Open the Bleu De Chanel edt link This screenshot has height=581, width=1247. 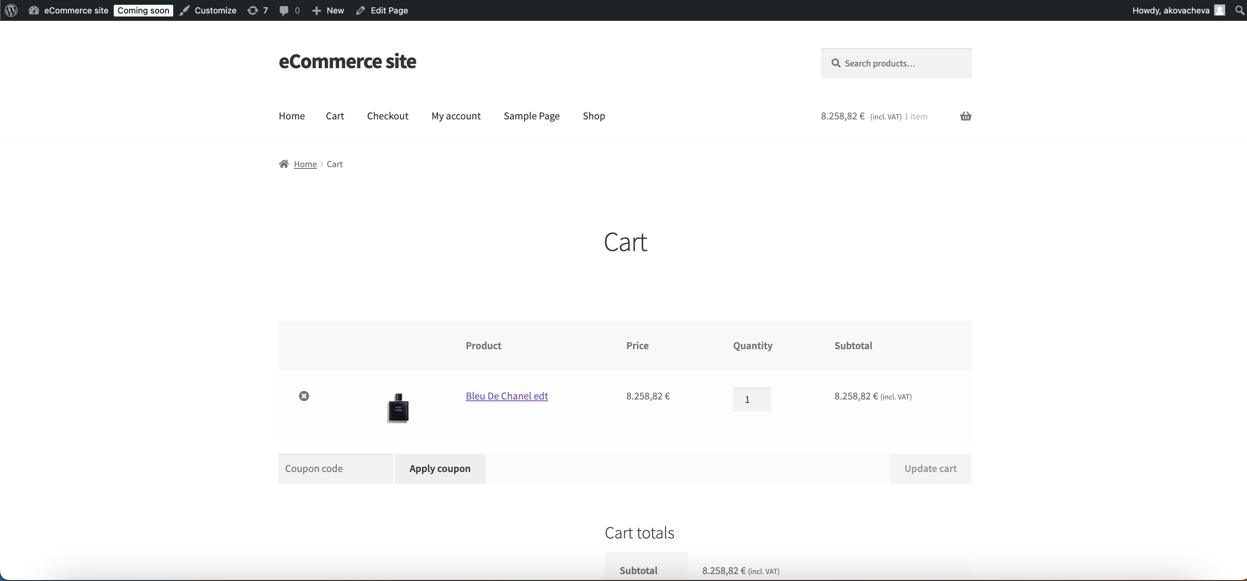506,396
